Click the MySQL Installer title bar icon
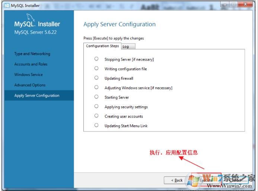Viewport: 258px width, 191px height. pyautogui.click(x=7, y=6)
